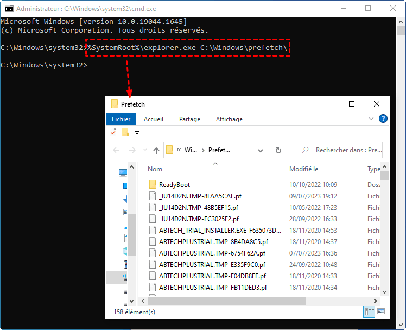The width and height of the screenshot is (406, 330).
Task: Select ABTECHPLUSTRIAL.TMP-FB11DED3.pf file
Action: (213, 288)
